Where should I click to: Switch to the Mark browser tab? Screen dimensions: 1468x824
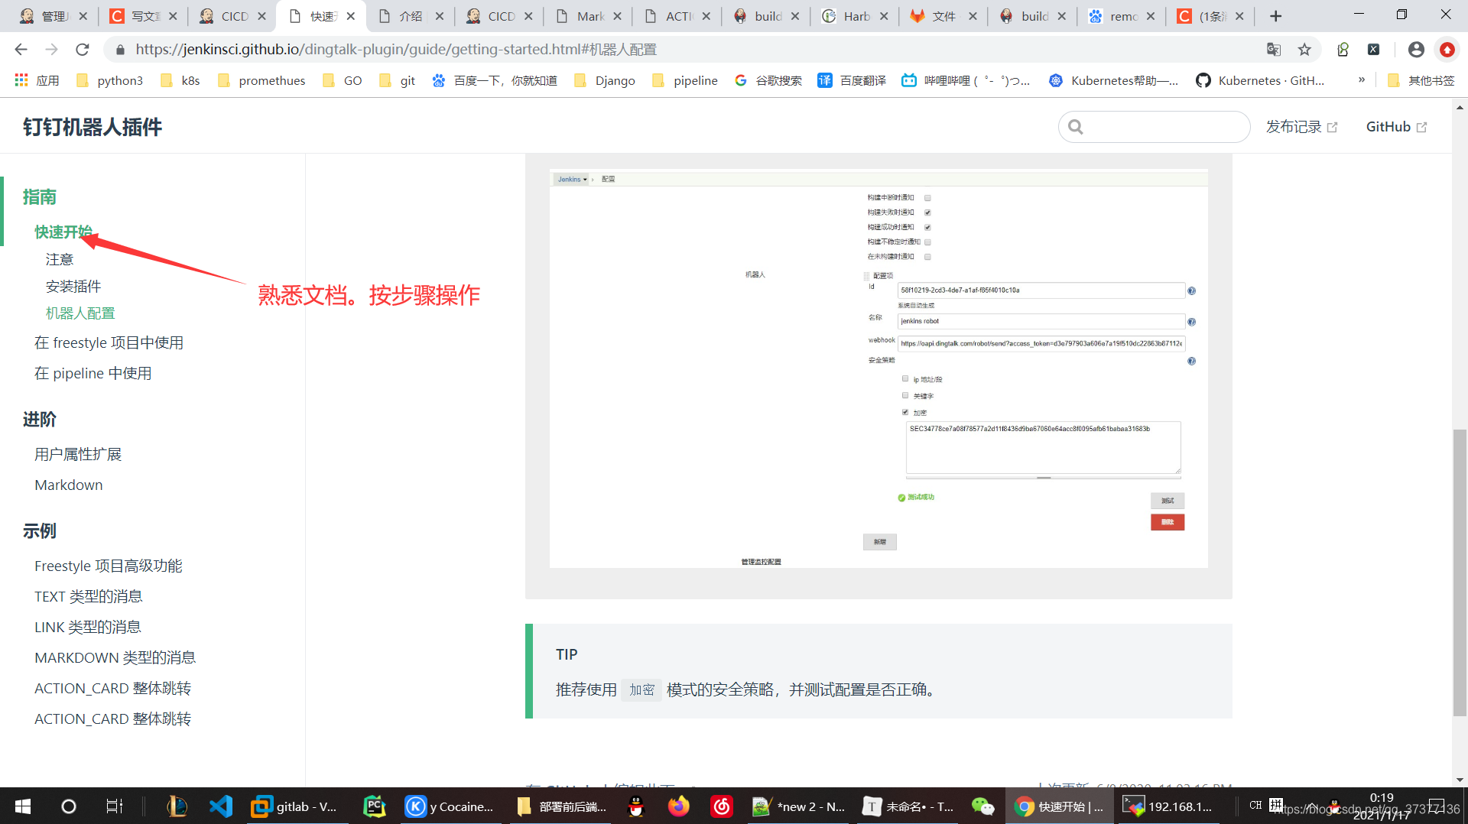pos(588,16)
